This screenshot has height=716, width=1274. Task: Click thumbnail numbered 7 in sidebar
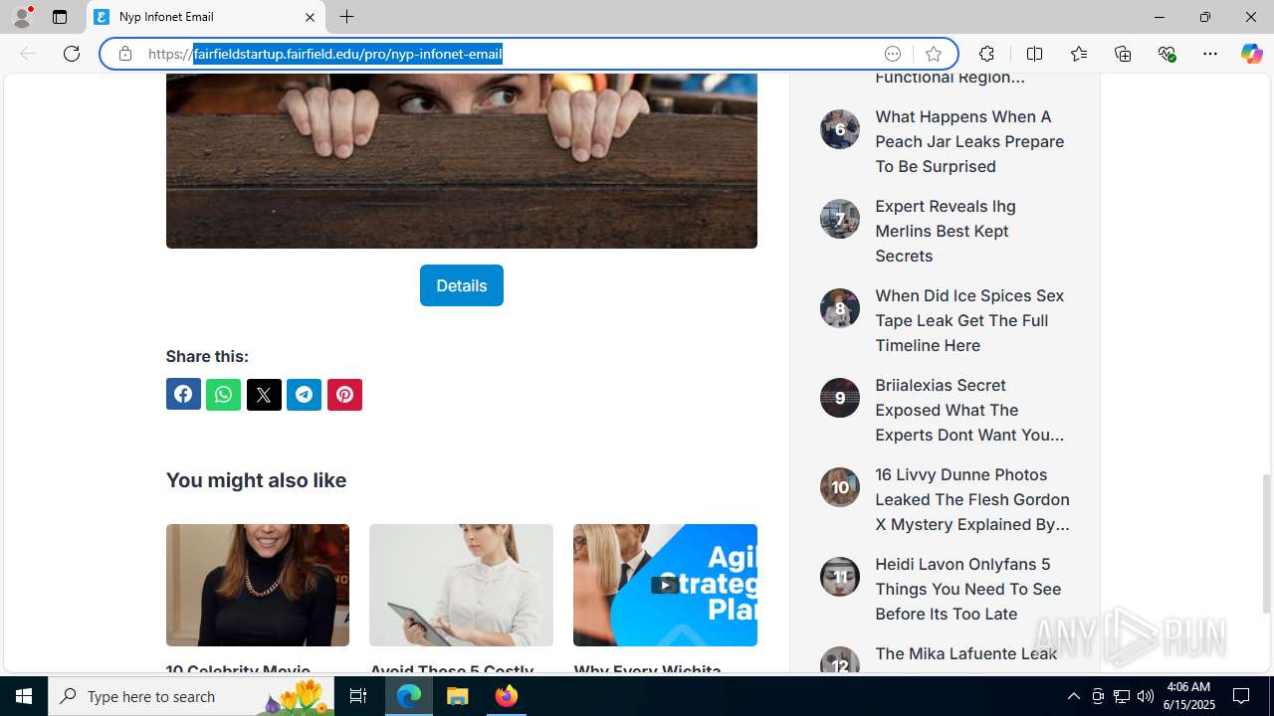click(840, 219)
